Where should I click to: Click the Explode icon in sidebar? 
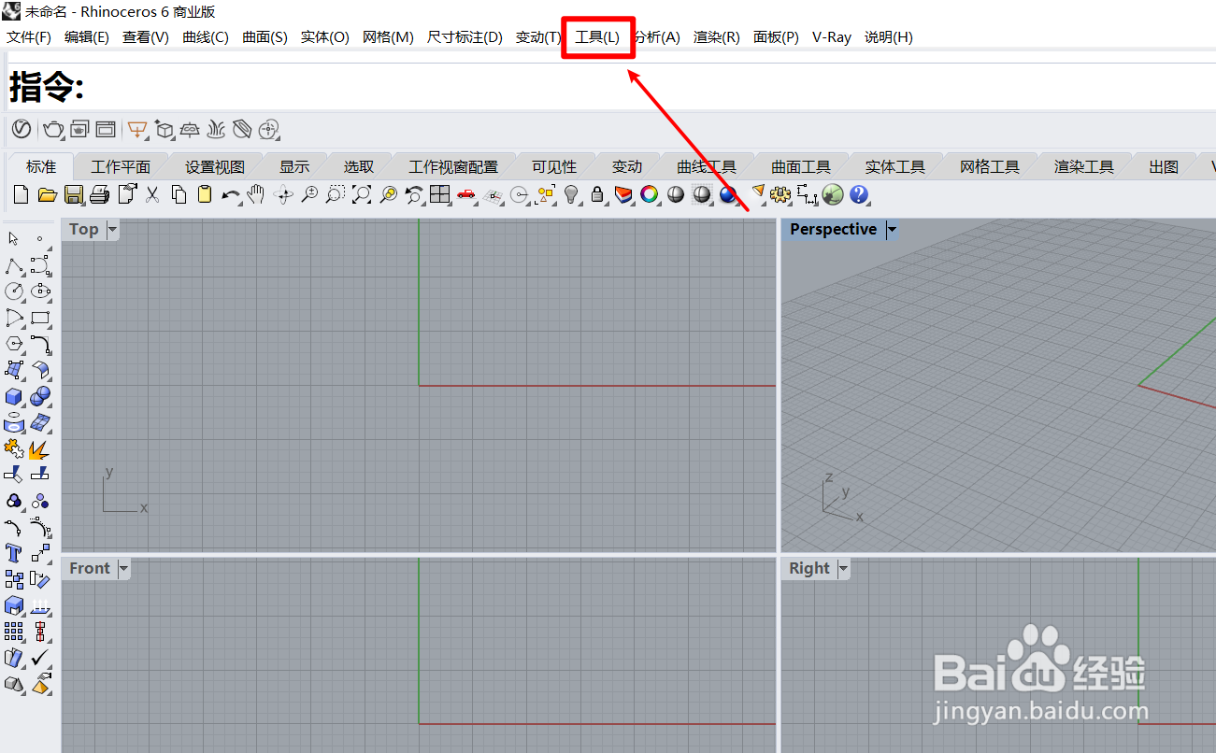40,449
